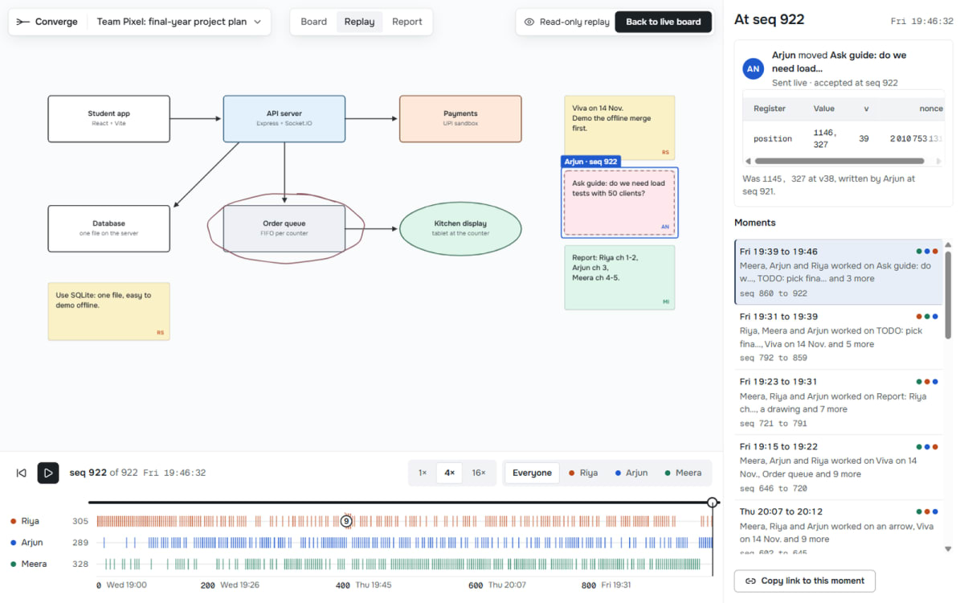
Task: Click the marker labeled 9 on Riya's track
Action: click(346, 521)
